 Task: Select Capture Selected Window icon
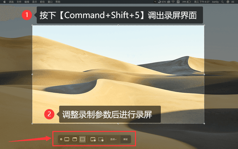(x=74, y=139)
